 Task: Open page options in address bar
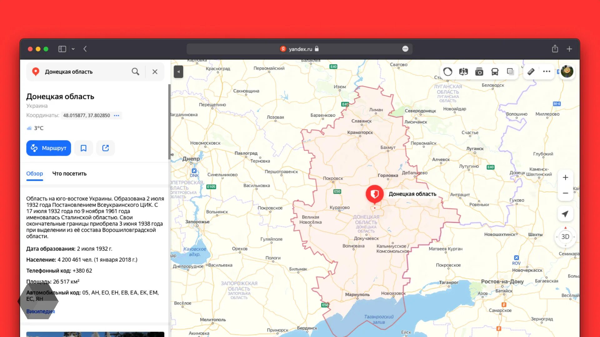pyautogui.click(x=405, y=49)
